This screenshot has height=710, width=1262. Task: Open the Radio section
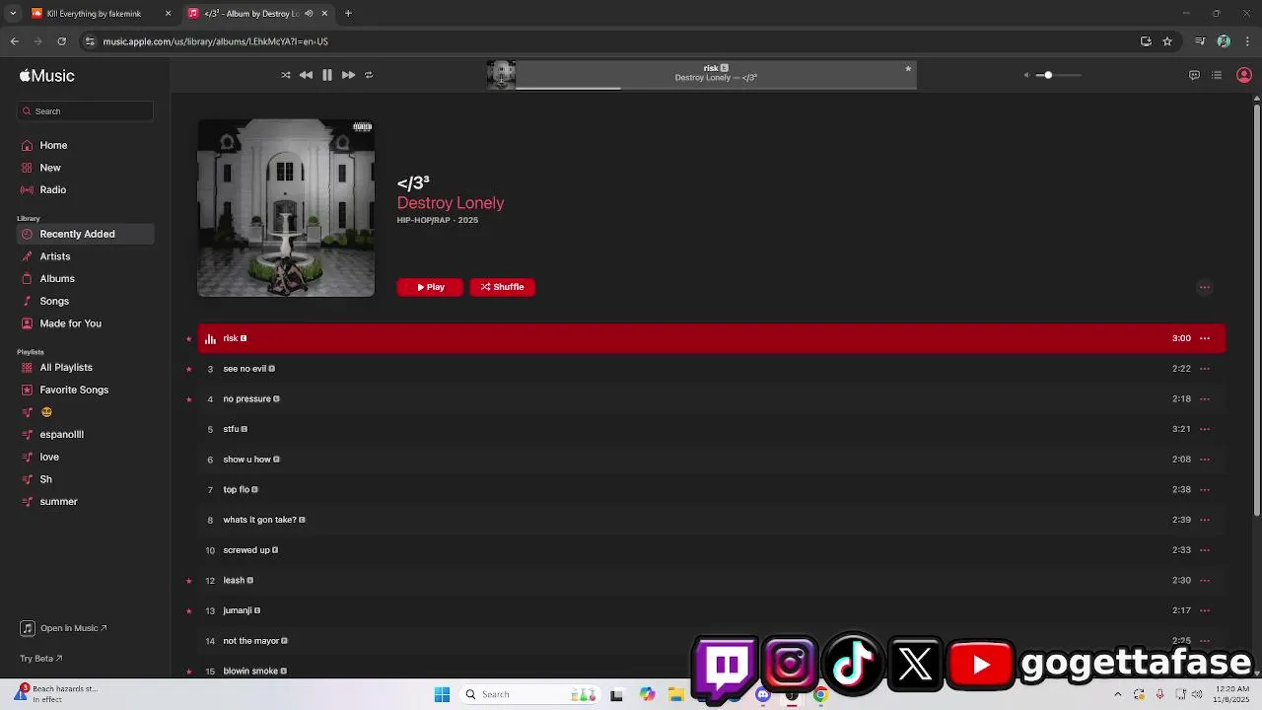point(53,189)
